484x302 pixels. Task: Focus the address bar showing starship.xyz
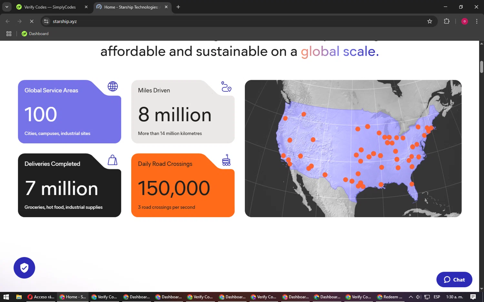pyautogui.click(x=239, y=21)
